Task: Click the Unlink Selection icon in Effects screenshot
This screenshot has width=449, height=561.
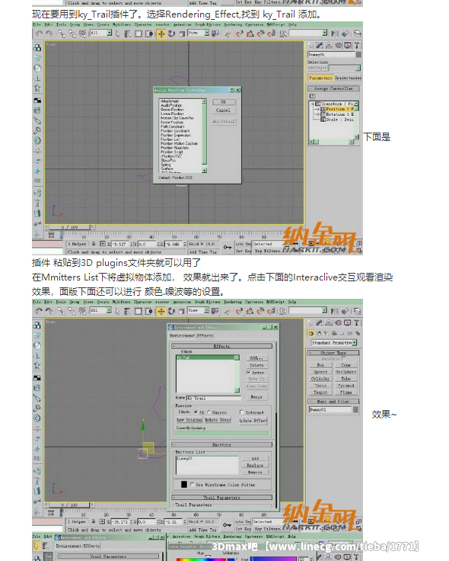Action: click(72, 311)
